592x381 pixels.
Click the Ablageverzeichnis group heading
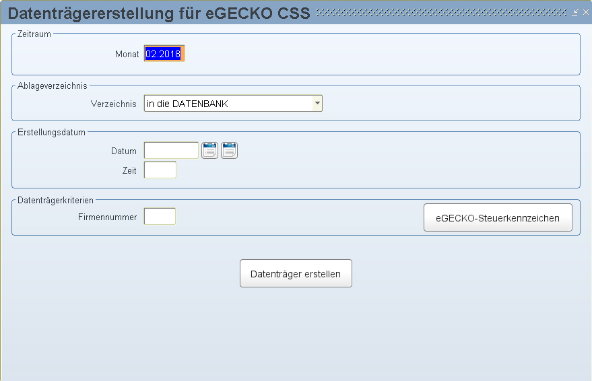(52, 86)
